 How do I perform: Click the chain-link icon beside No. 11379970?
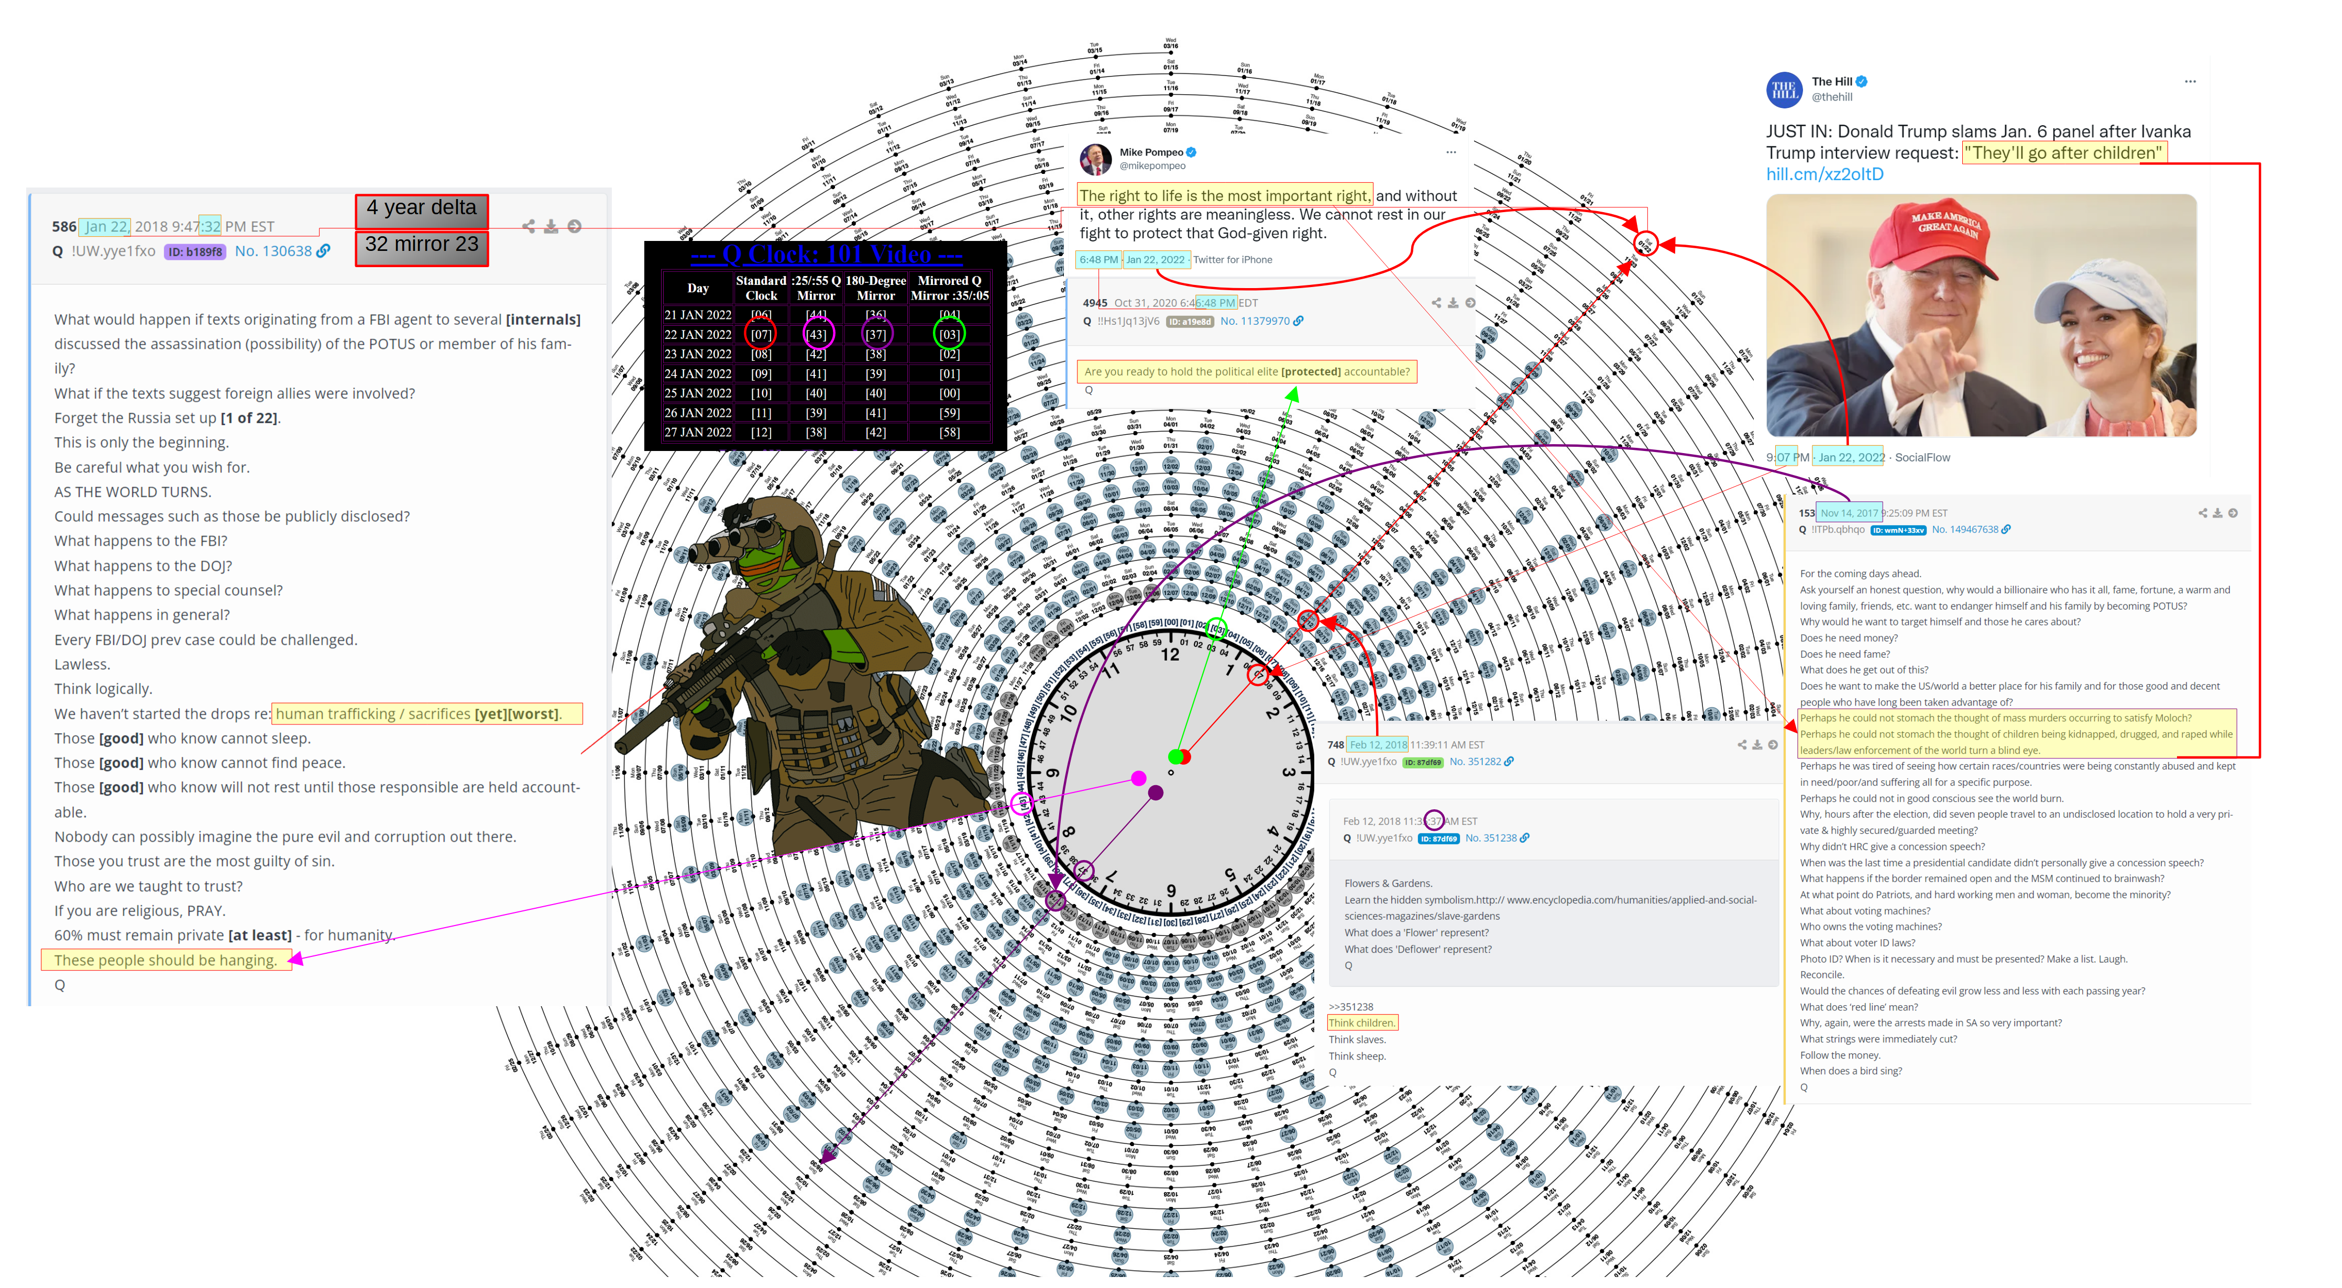tap(1298, 321)
